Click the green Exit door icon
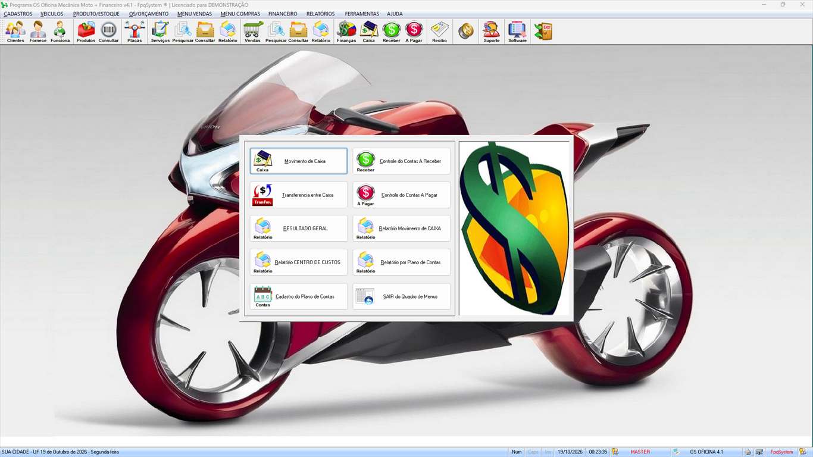This screenshot has width=813, height=457. (x=543, y=32)
